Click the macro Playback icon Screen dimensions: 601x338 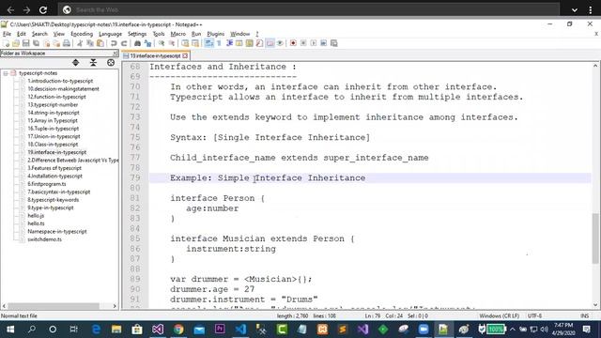point(314,43)
